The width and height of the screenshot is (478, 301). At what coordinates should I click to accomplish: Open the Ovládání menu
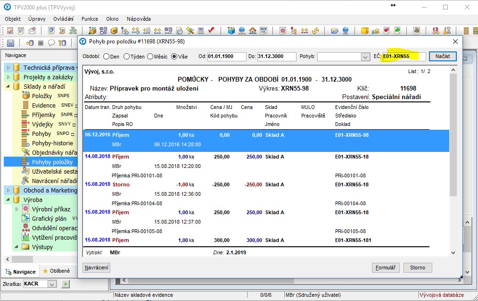tap(64, 19)
